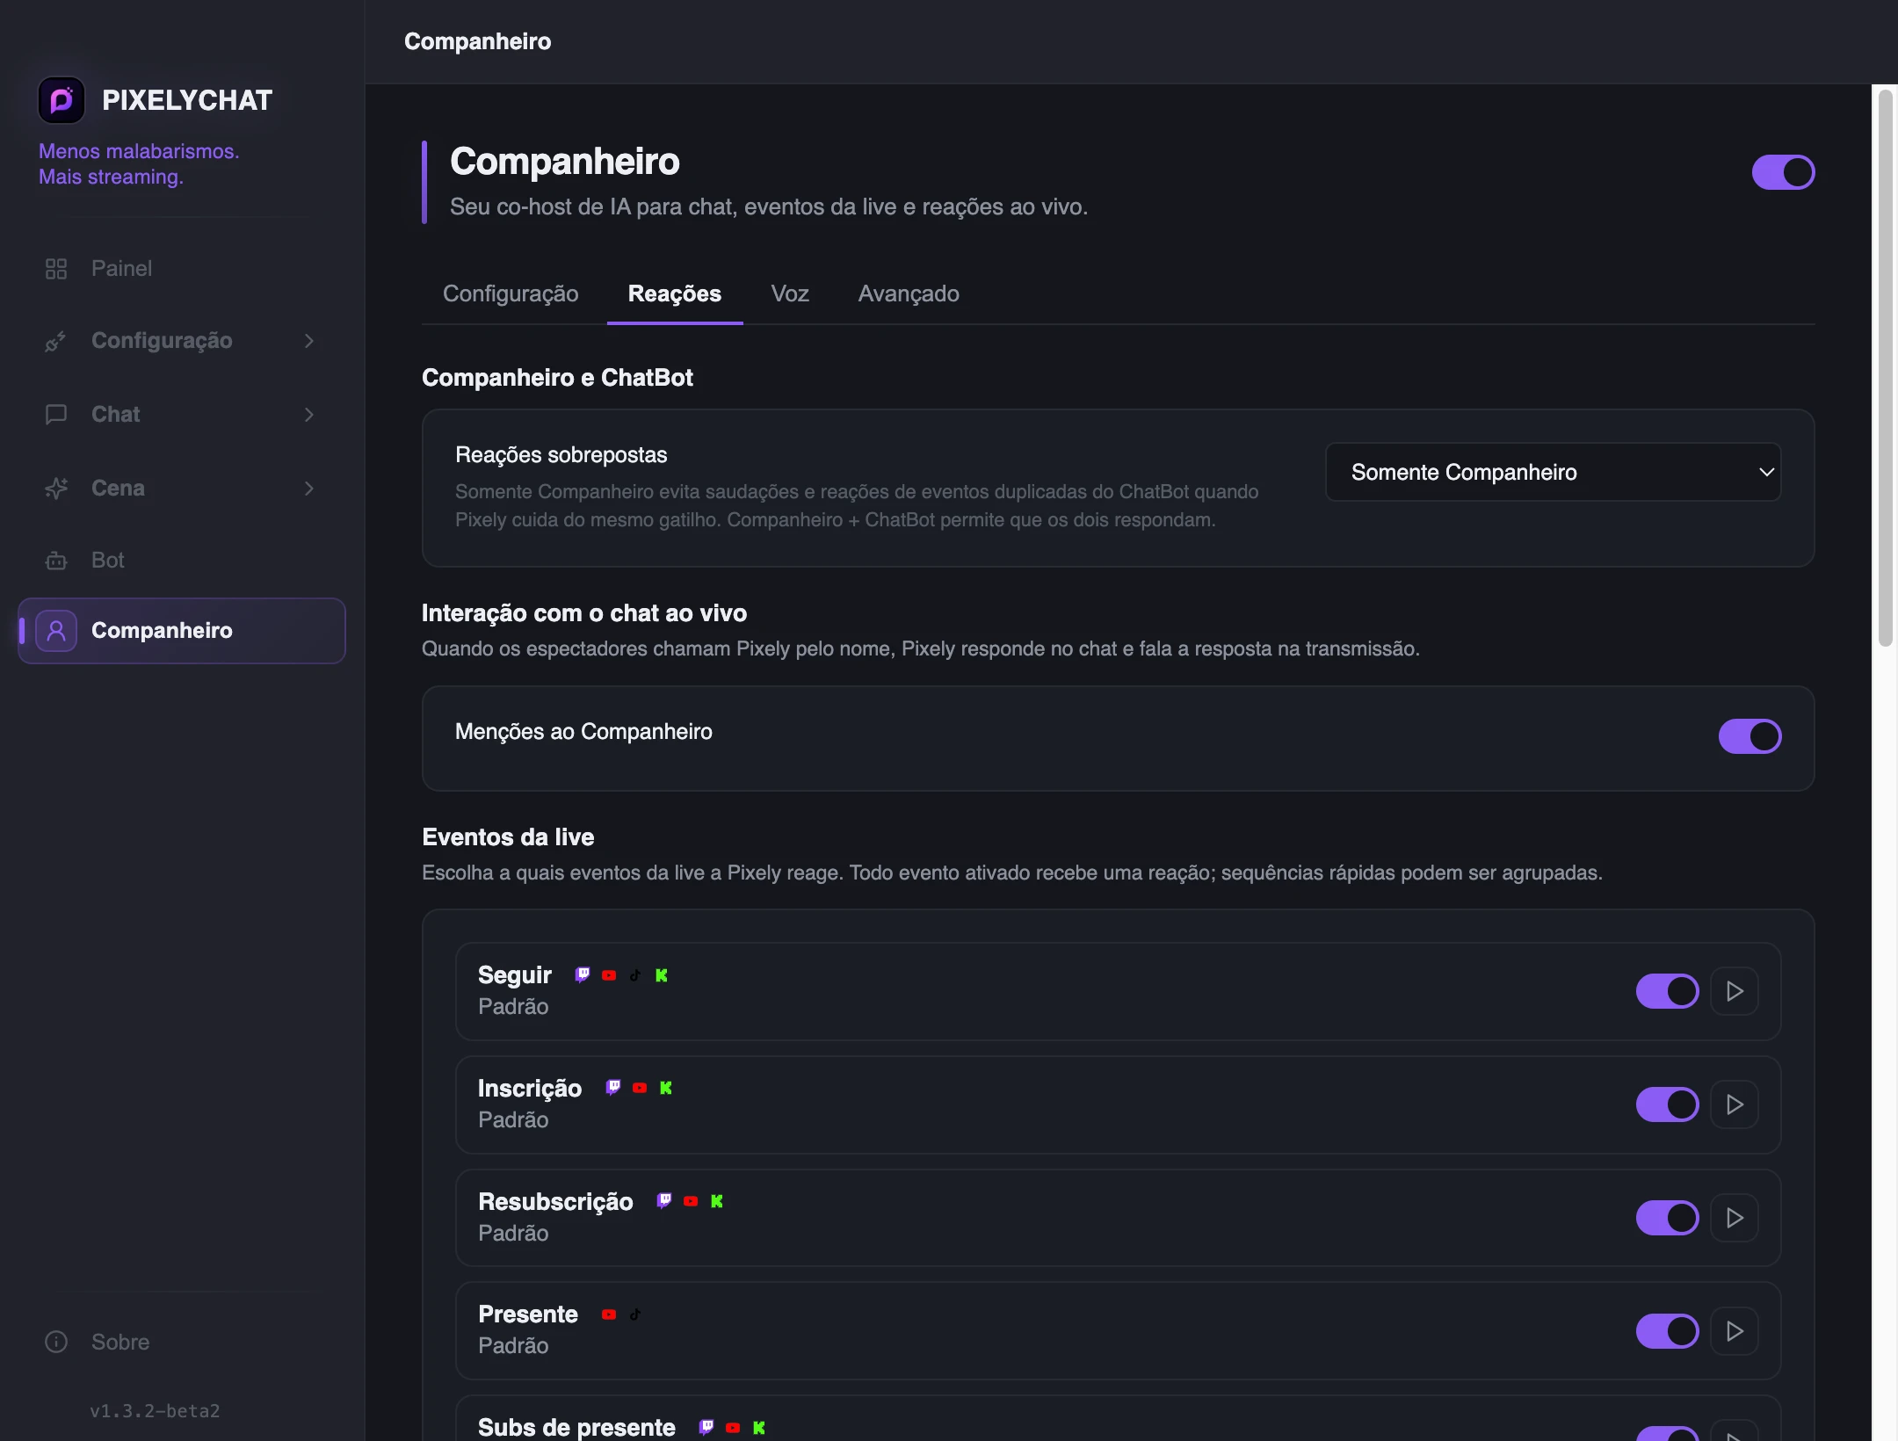
Task: Disable the Presente event toggle
Action: 1667,1331
